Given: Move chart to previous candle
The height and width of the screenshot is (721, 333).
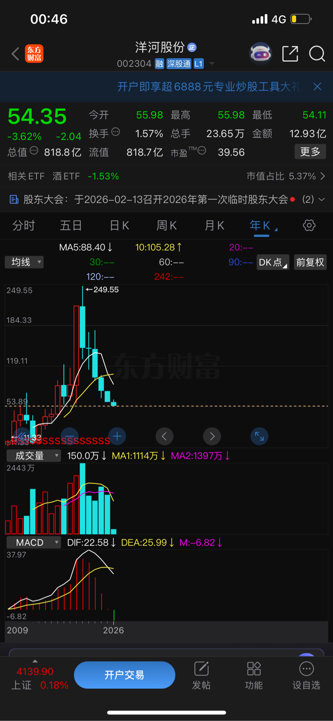Looking at the screenshot, I should (x=164, y=436).
